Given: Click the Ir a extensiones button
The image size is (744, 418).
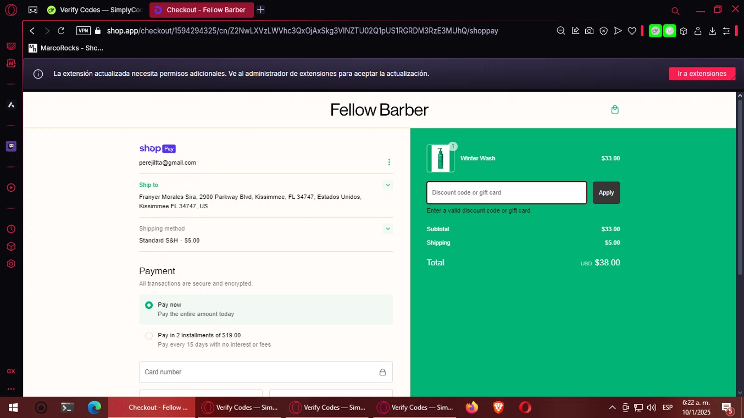Looking at the screenshot, I should click(702, 73).
